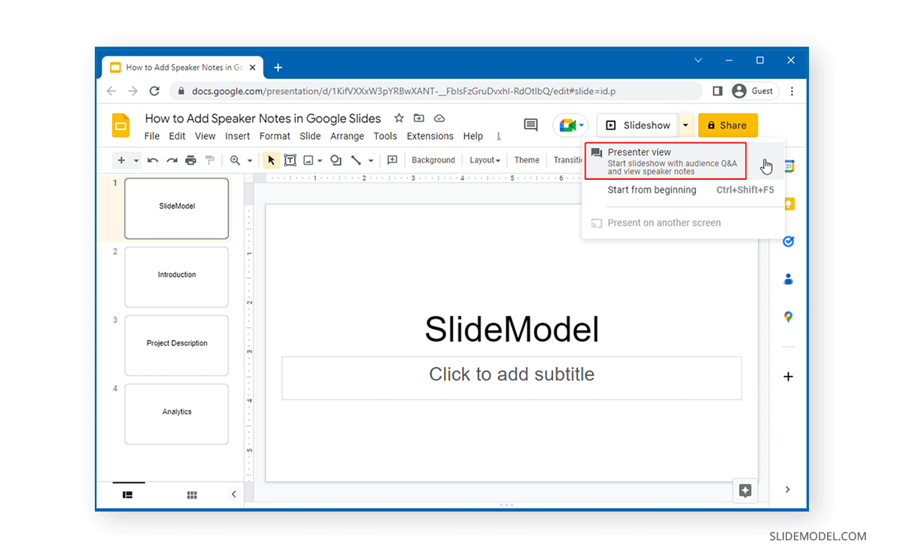The width and height of the screenshot is (903, 559).
Task: Open the Print icon
Action: click(x=190, y=159)
